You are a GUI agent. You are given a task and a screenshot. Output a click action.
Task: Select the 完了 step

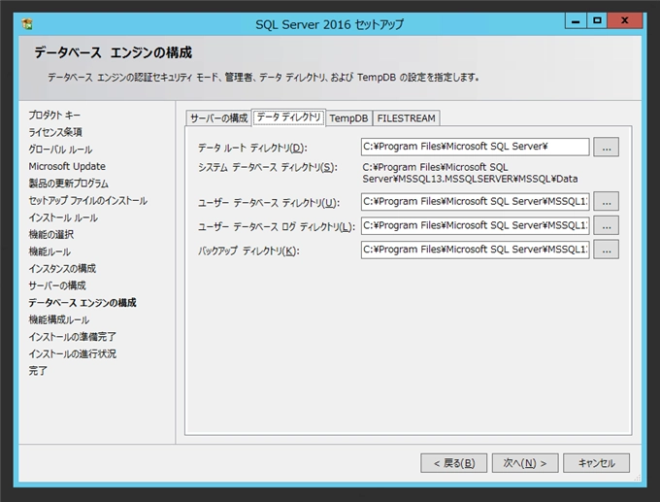click(38, 371)
